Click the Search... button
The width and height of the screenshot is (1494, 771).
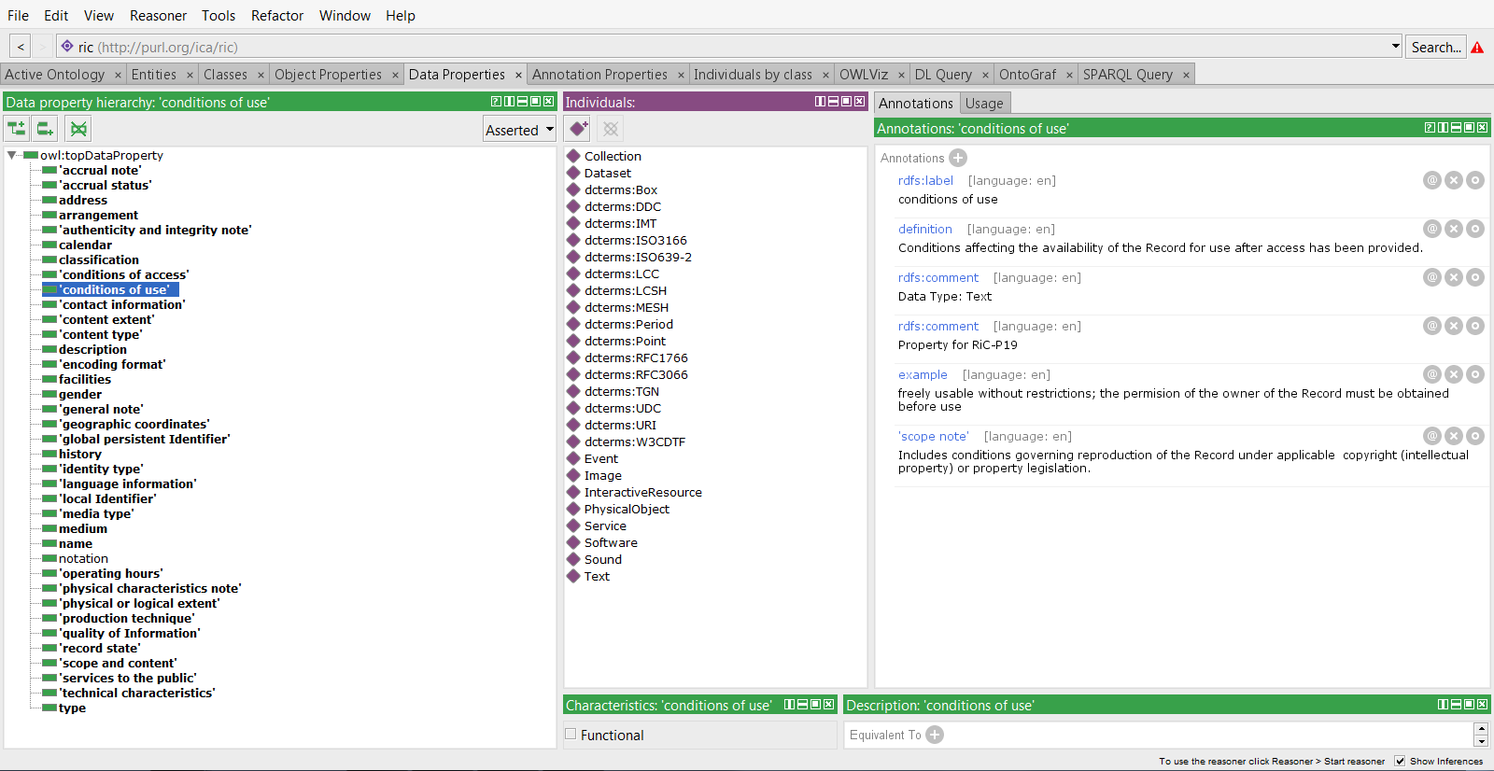point(1435,47)
